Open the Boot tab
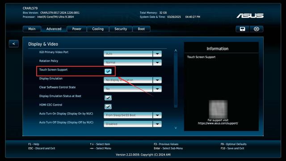Viewport: 286px width, 161px height. click(141, 29)
